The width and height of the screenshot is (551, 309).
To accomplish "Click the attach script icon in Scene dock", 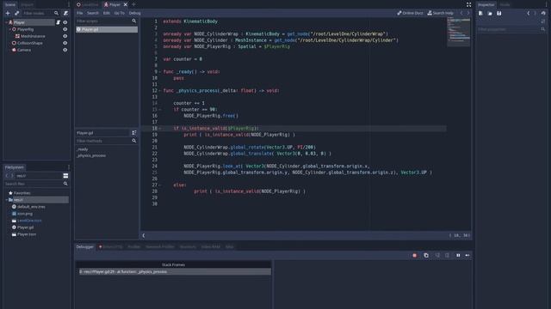I will click(x=65, y=13).
